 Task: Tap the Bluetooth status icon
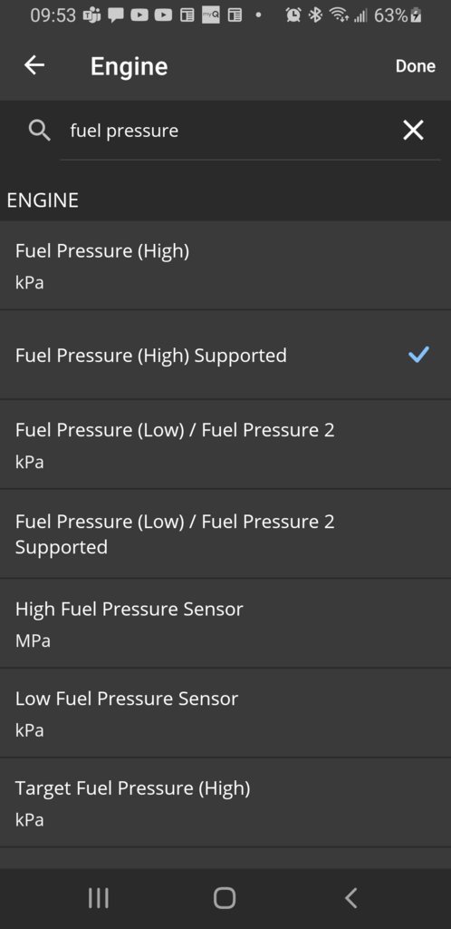pyautogui.click(x=316, y=15)
